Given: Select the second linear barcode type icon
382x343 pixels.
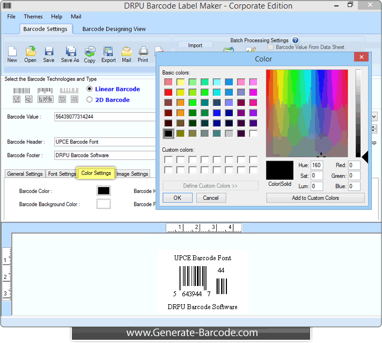Looking at the screenshot, I should click(x=45, y=91).
